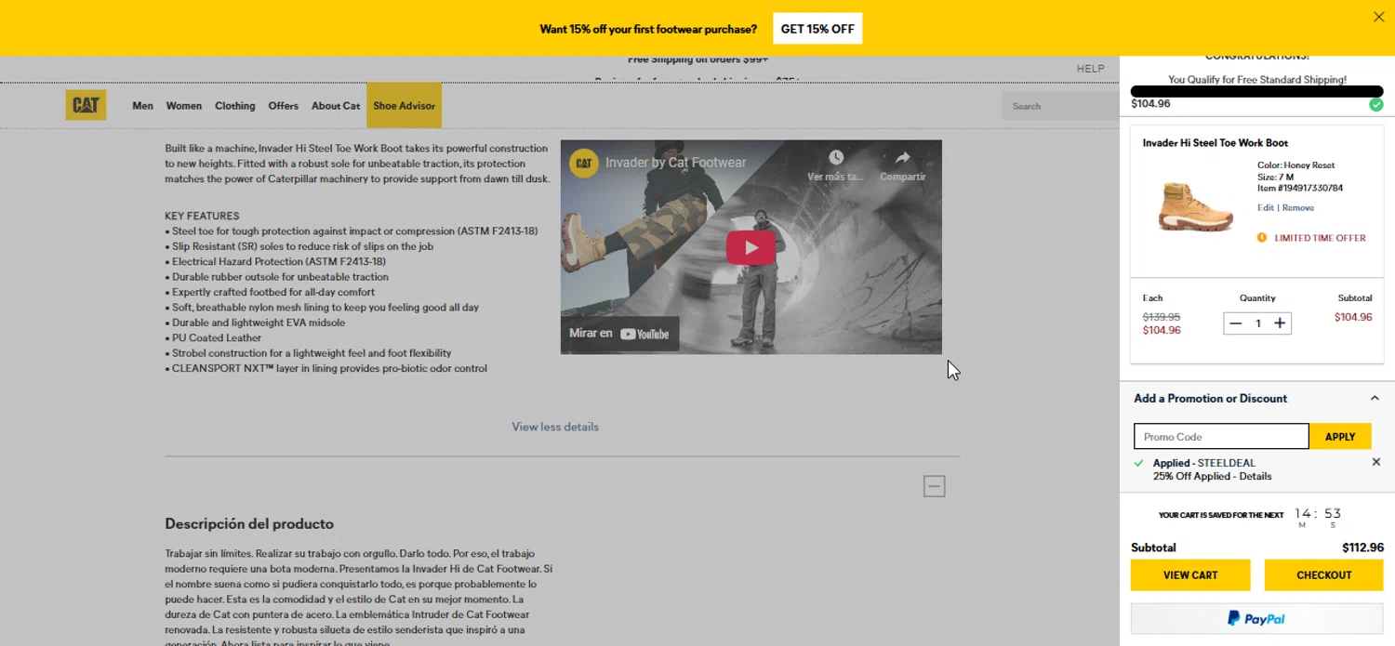Open the Clothing menu

point(234,106)
